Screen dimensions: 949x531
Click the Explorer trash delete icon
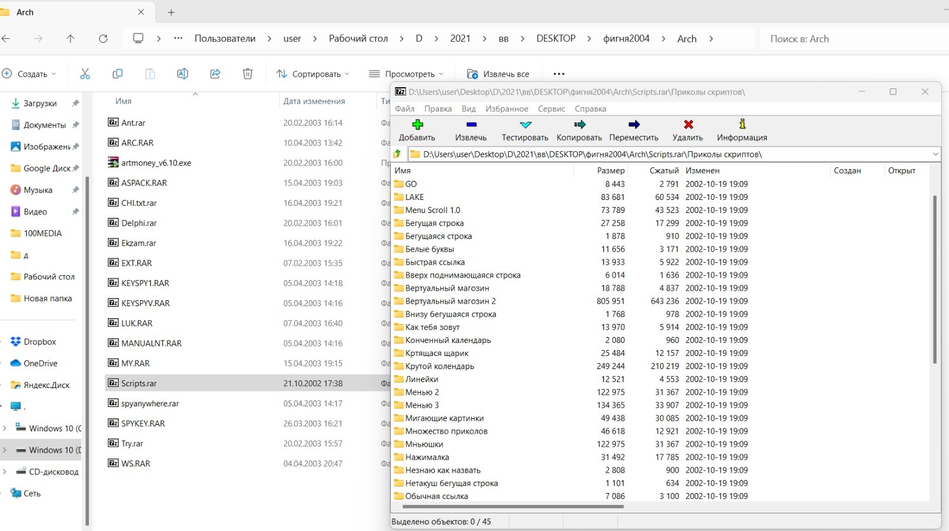pyautogui.click(x=247, y=74)
